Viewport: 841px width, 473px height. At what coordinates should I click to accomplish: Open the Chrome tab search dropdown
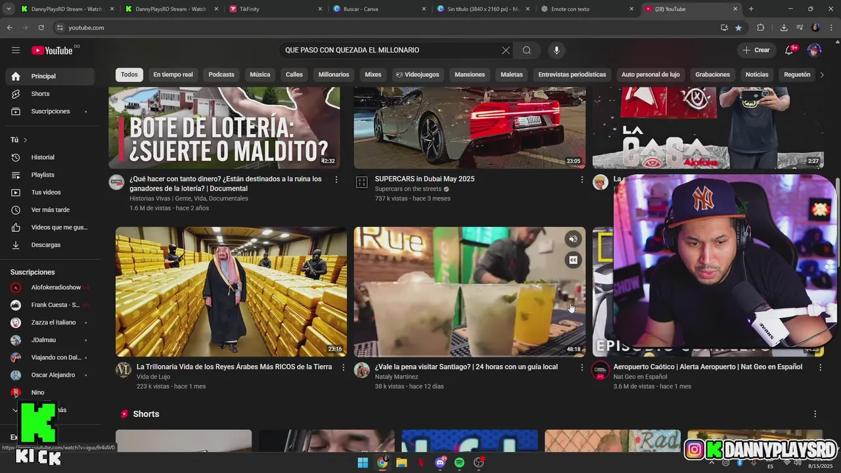tap(9, 9)
